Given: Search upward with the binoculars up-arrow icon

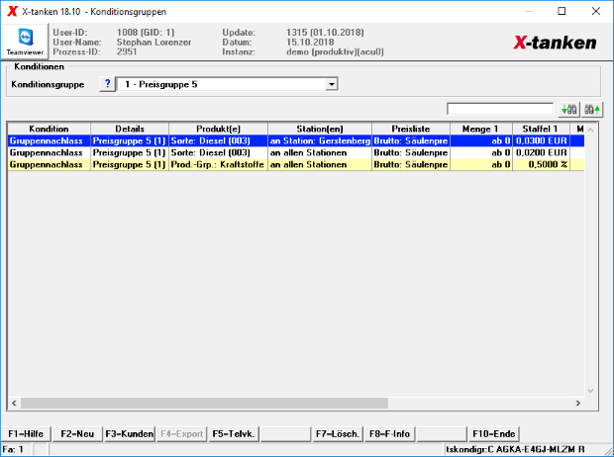Looking at the screenshot, I should click(592, 110).
